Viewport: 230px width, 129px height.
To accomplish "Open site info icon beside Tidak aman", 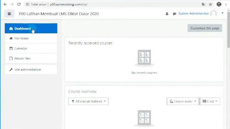I will click(x=27, y=4).
